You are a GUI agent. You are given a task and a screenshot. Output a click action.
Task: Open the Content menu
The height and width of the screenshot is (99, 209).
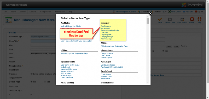[33, 12]
